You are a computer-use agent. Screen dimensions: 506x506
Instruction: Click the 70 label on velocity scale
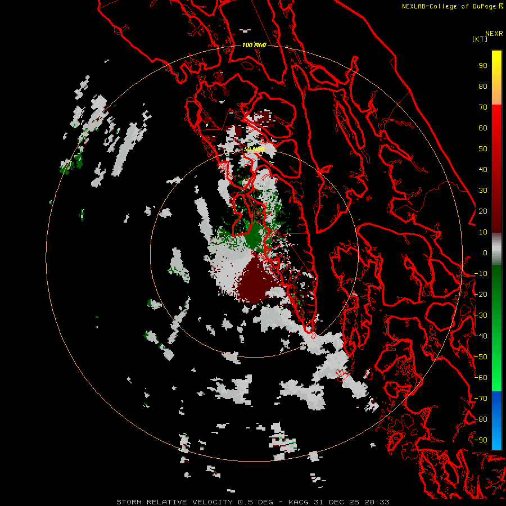point(483,107)
